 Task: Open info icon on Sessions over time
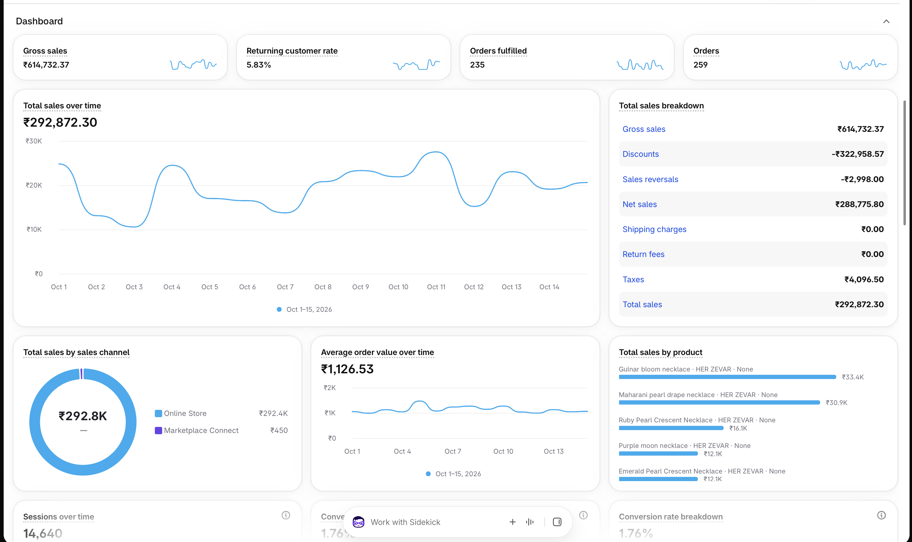click(286, 515)
